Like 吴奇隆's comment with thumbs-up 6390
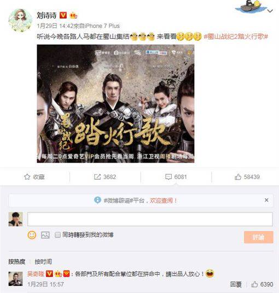This screenshot has width=279, height=293. (x=254, y=284)
